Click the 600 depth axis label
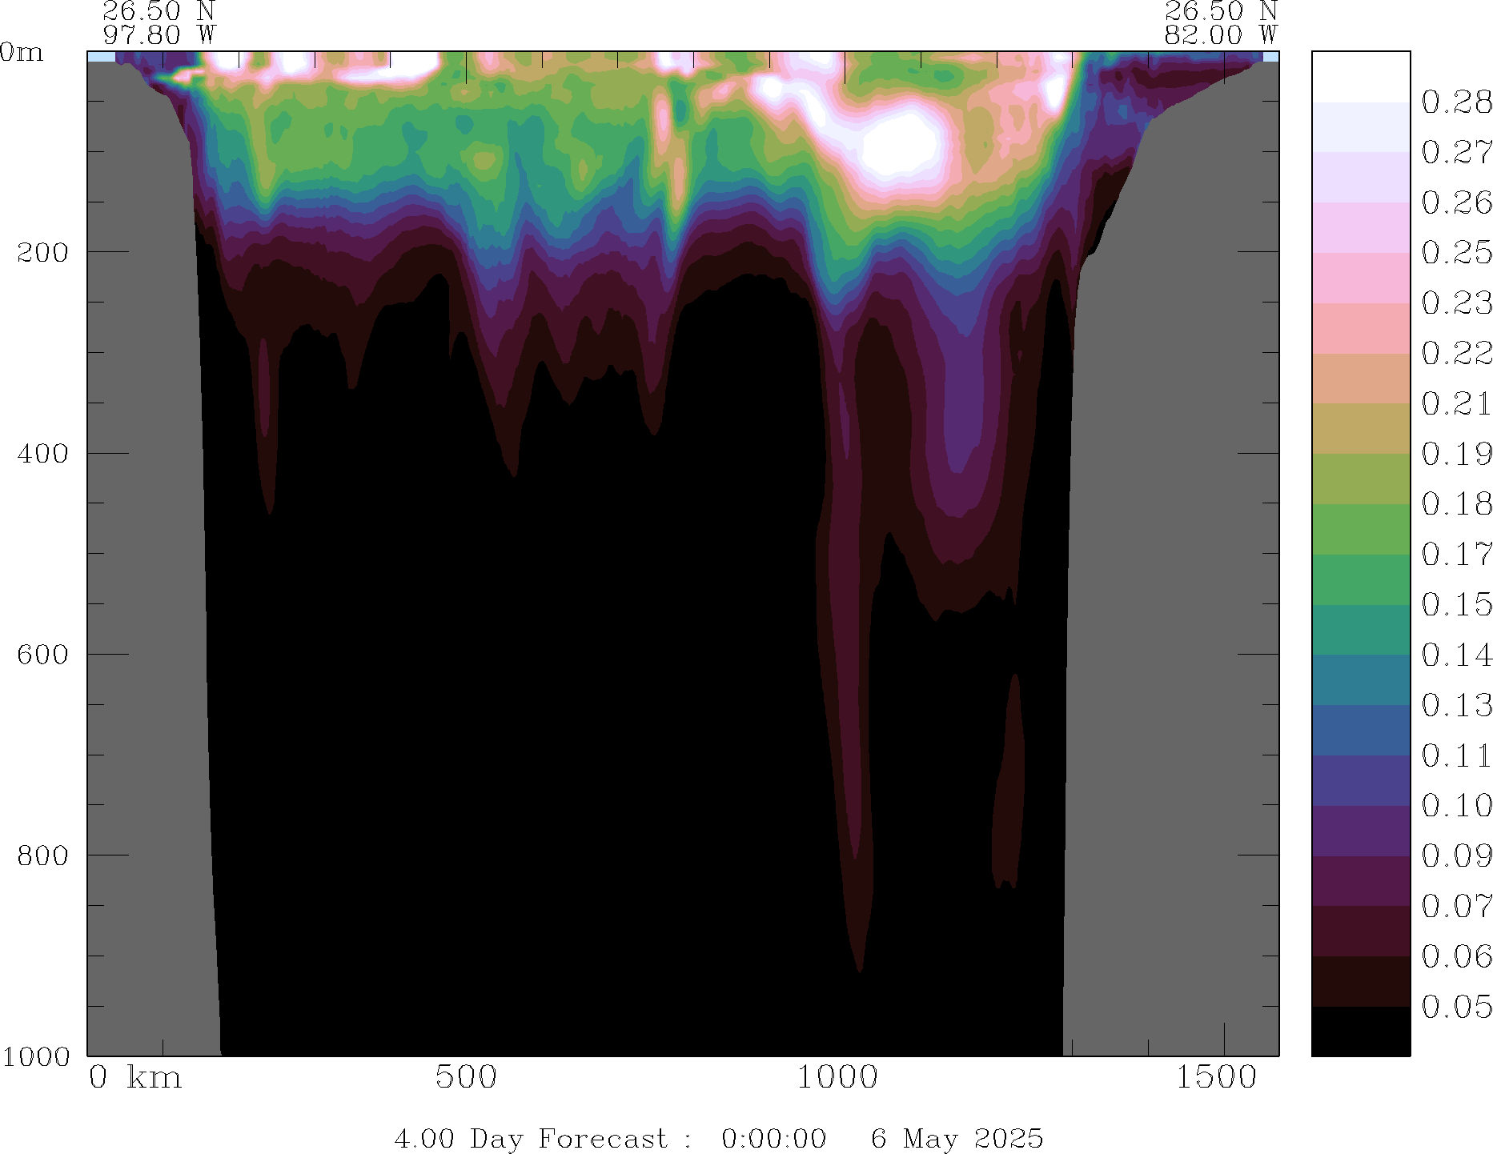This screenshot has width=1493, height=1154. 43,655
